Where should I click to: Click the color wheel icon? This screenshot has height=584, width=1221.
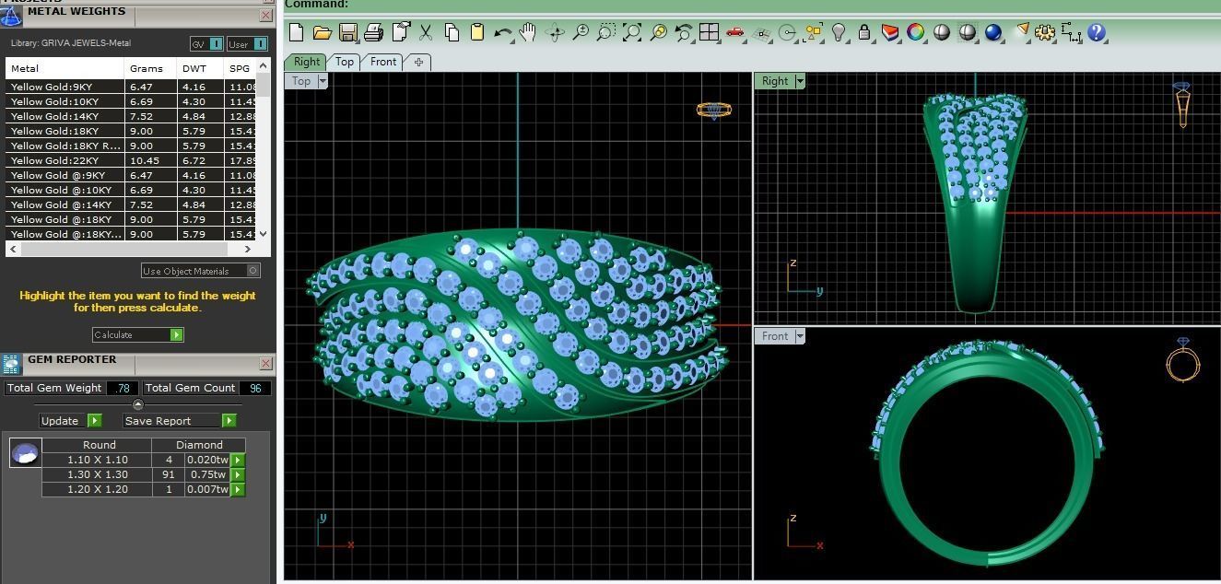point(915,32)
